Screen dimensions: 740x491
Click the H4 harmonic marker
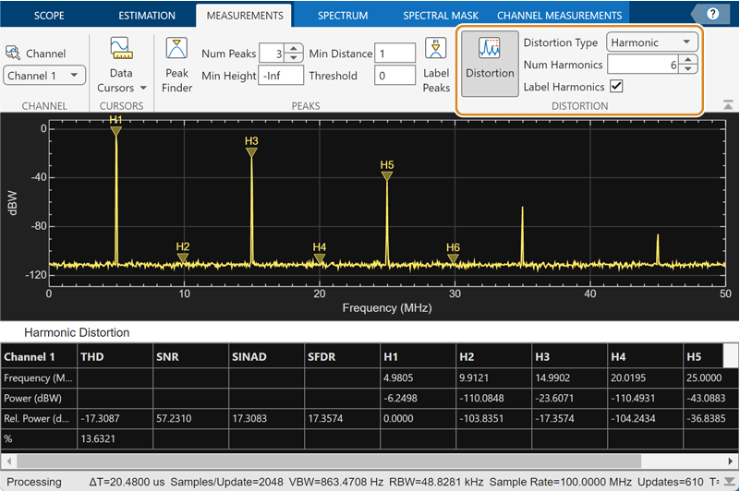coord(320,258)
